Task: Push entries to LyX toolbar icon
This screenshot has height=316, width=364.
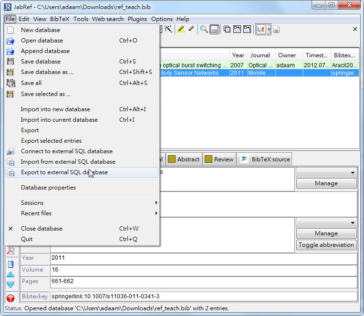Action: tap(261, 30)
